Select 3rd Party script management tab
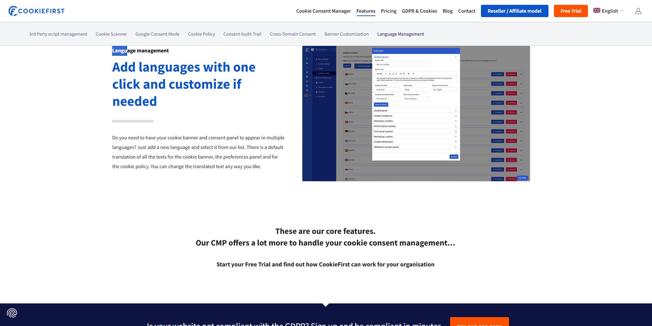This screenshot has height=326, width=652. click(x=58, y=34)
